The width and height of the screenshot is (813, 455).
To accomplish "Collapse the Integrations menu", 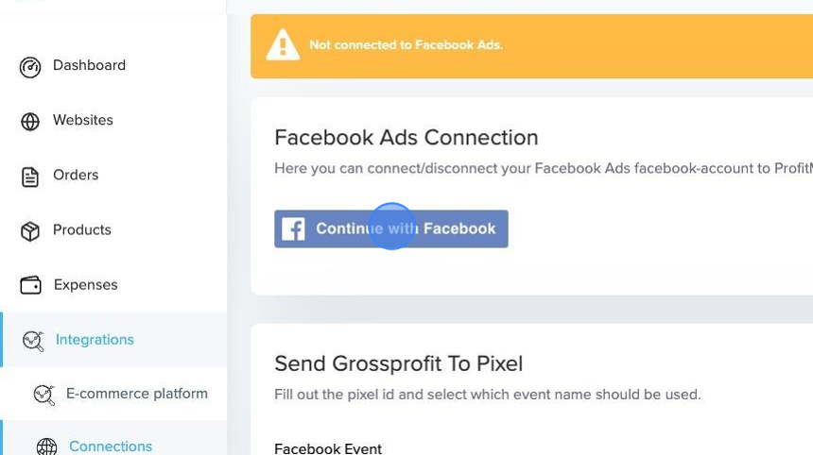I will tap(95, 340).
